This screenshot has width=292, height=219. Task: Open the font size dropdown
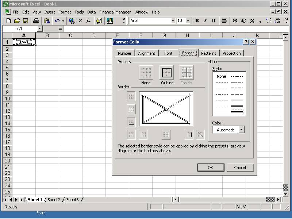188,21
